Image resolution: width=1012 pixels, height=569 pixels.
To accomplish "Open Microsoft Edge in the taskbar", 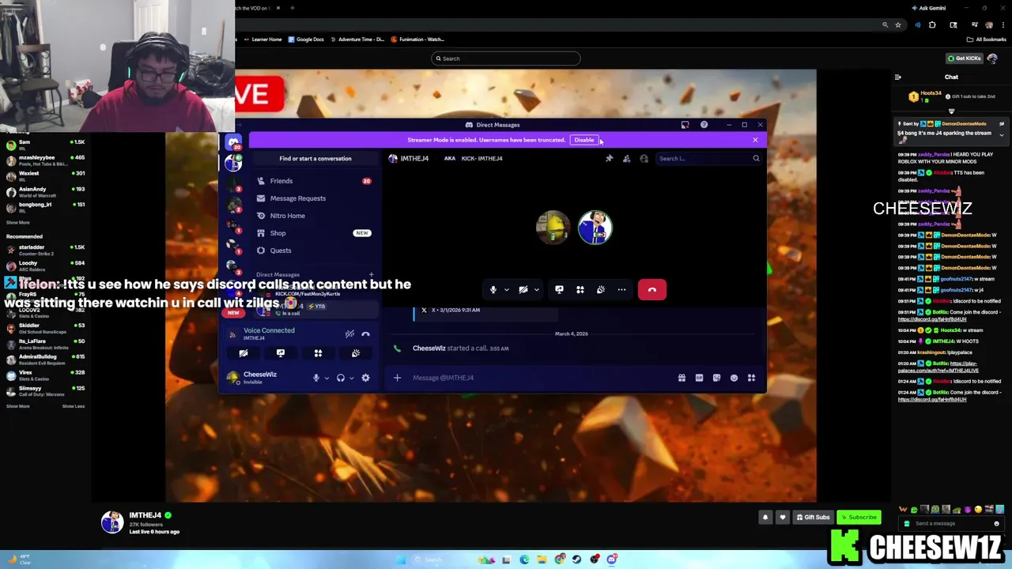I will [x=524, y=560].
